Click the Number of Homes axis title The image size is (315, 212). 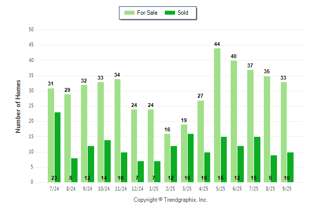pyautogui.click(x=19, y=106)
